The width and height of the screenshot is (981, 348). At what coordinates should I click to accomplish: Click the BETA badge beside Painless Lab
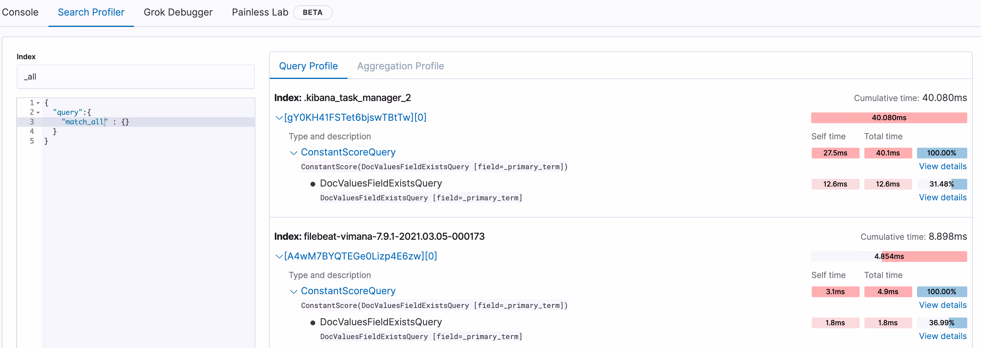tap(313, 12)
